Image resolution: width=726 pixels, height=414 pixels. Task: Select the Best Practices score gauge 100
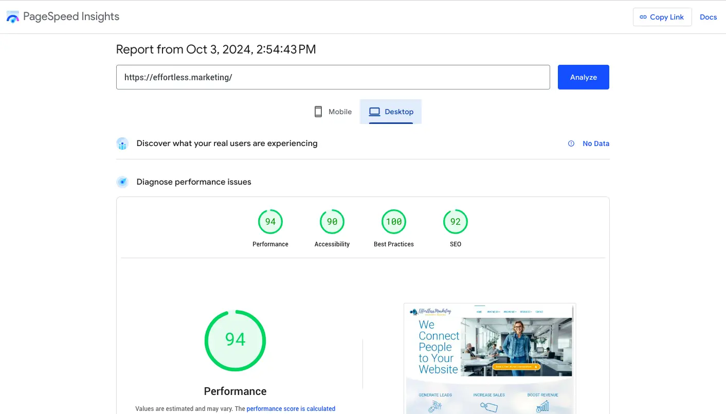click(x=394, y=222)
